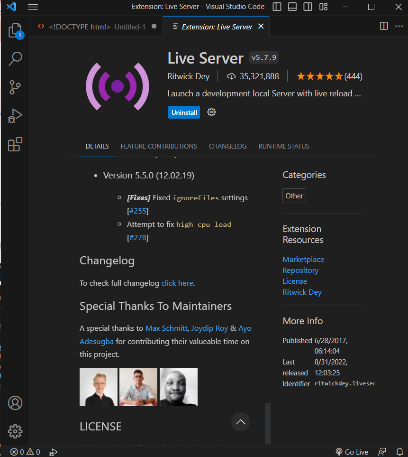Open the Marketplace resource link
Viewport: 408px width, 457px height.
(x=303, y=260)
